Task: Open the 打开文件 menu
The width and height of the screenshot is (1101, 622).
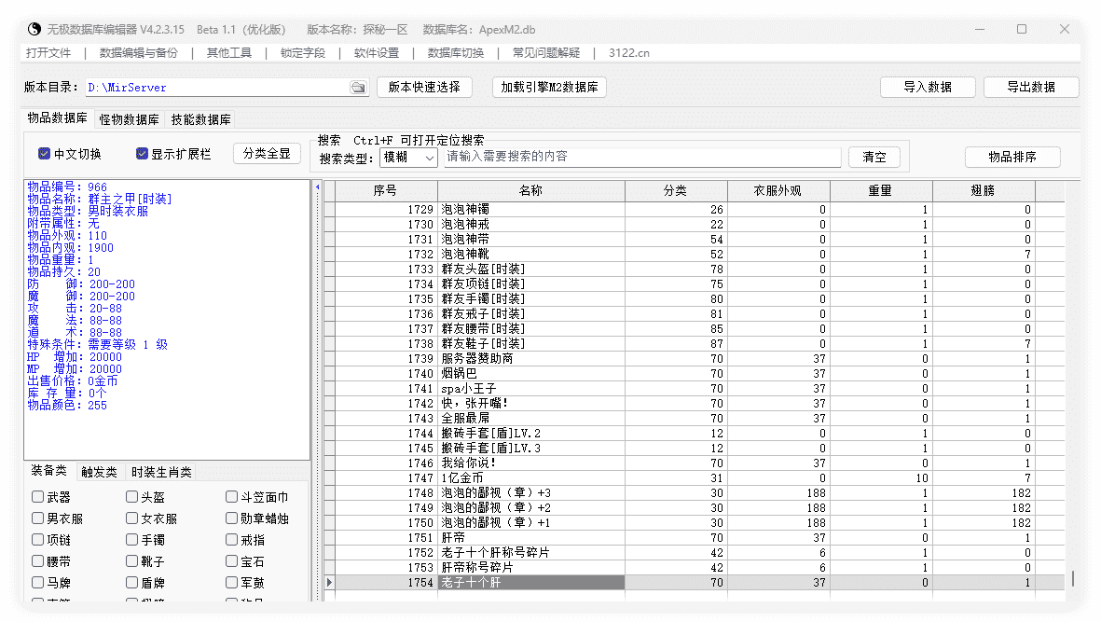Action: [48, 52]
